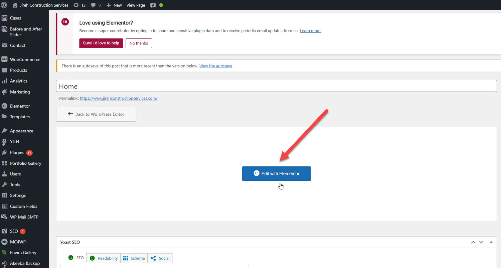Viewport: 501px width, 268px height.
Task: Click the Settings sidebar icon
Action: click(4, 195)
